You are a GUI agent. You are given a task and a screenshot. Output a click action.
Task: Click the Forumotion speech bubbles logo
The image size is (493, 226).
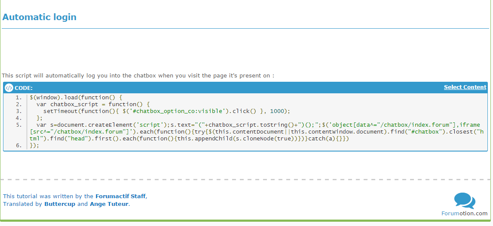pos(464,201)
